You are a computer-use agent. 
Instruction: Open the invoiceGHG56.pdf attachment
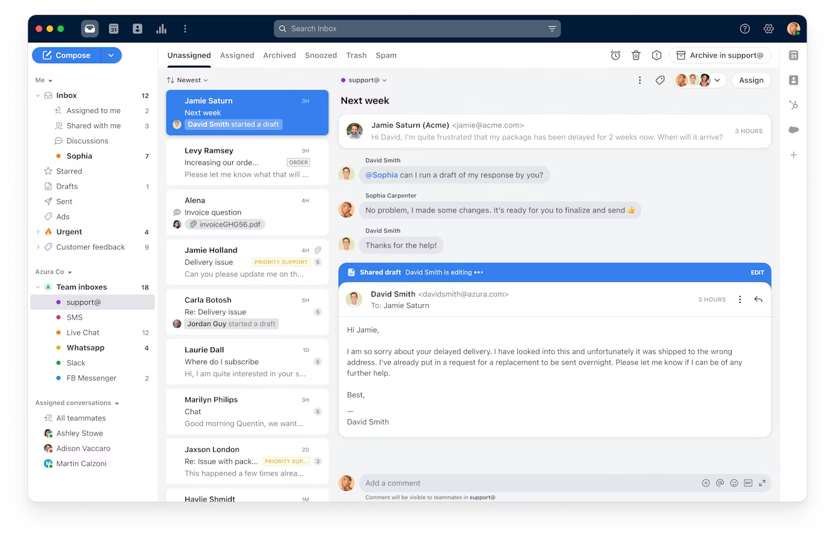tap(225, 224)
